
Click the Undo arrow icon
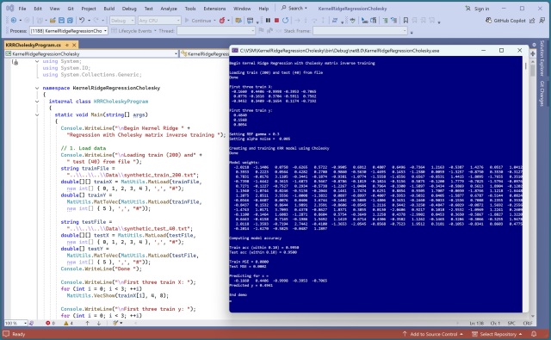[x=82, y=21]
